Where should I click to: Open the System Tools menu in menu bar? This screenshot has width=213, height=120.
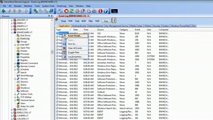coord(48,6)
